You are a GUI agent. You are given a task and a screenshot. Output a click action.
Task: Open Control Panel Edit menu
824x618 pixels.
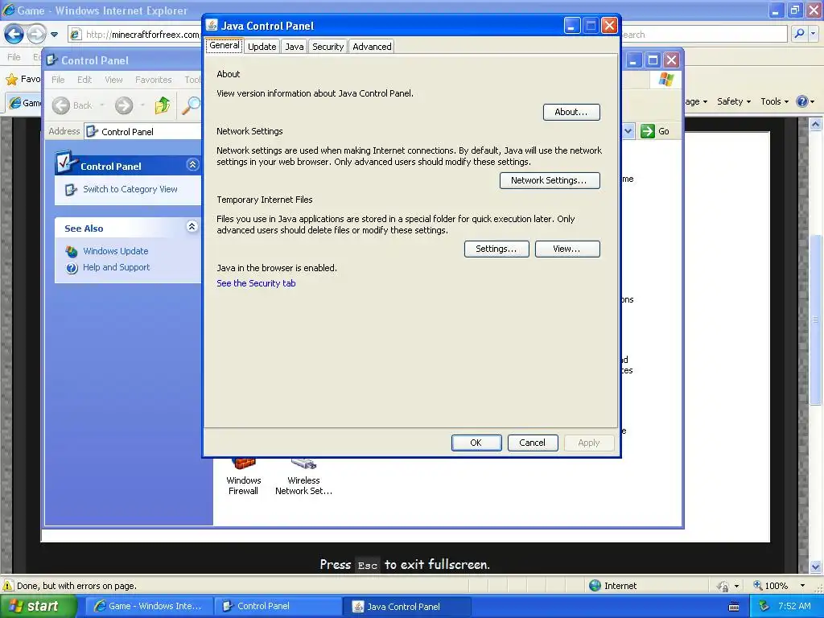[x=84, y=80]
